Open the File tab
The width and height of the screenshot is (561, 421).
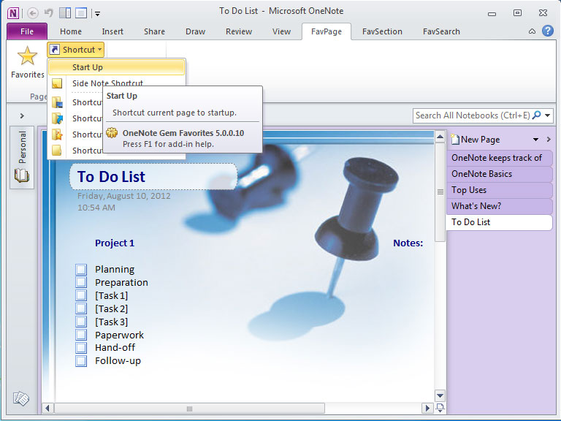click(x=27, y=31)
